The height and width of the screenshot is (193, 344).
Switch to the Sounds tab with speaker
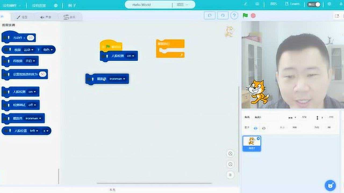(x=46, y=17)
